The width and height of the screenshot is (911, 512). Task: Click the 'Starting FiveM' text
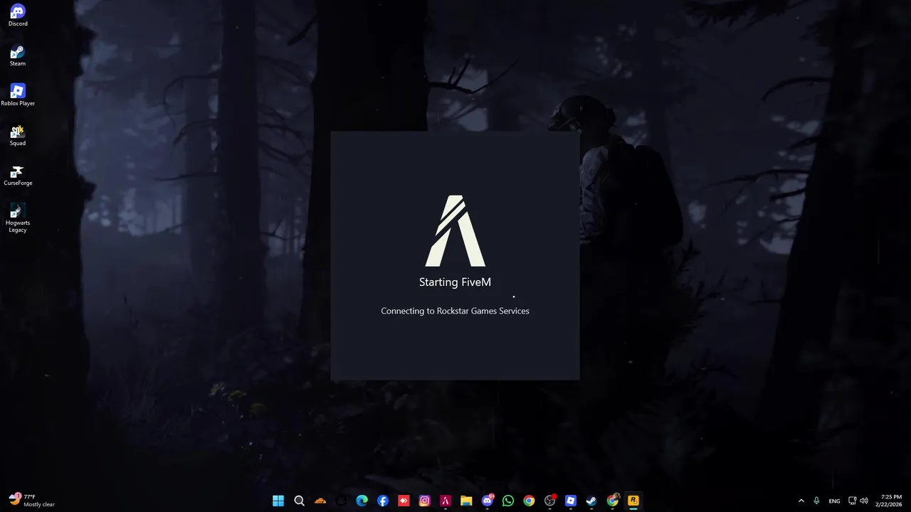pos(455,282)
